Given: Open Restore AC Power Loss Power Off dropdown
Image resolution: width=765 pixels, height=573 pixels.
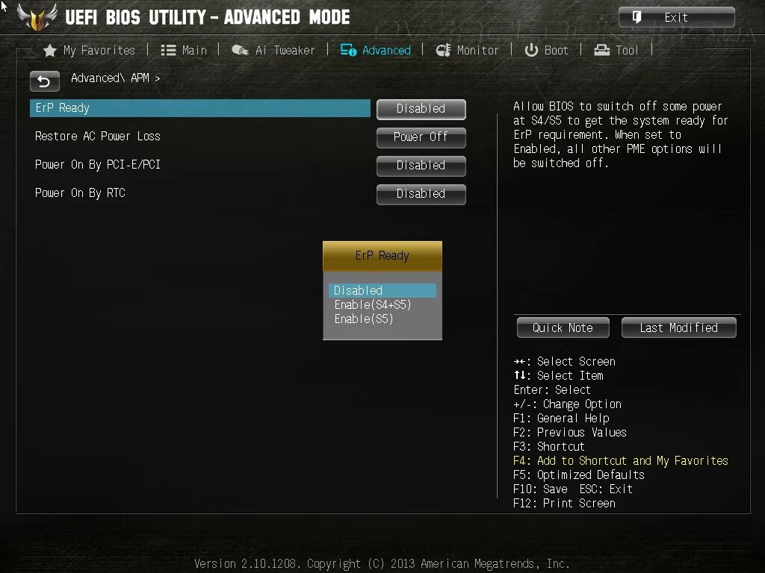Looking at the screenshot, I should point(421,137).
